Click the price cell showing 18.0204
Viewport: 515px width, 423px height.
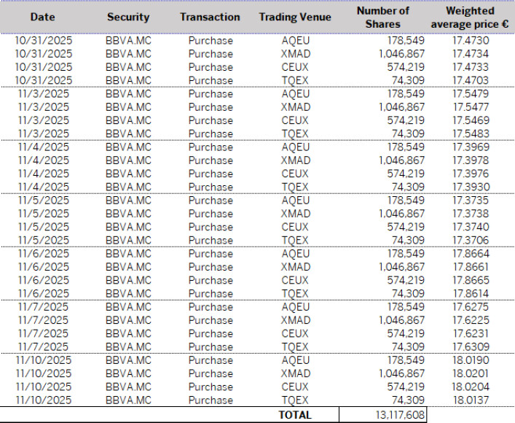470,387
